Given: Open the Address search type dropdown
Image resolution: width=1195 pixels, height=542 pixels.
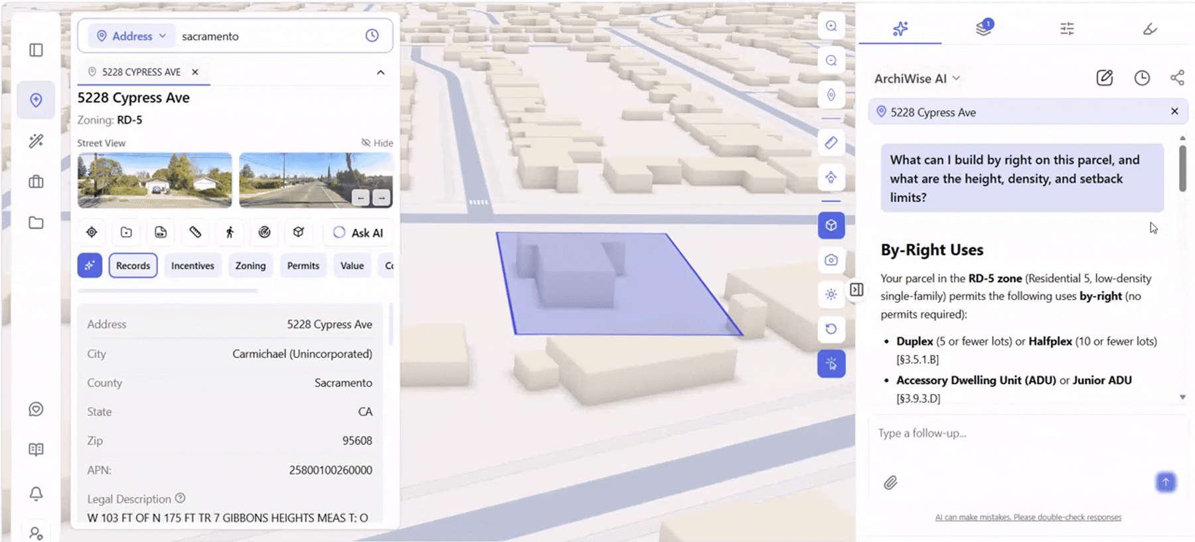Looking at the screenshot, I should point(131,36).
